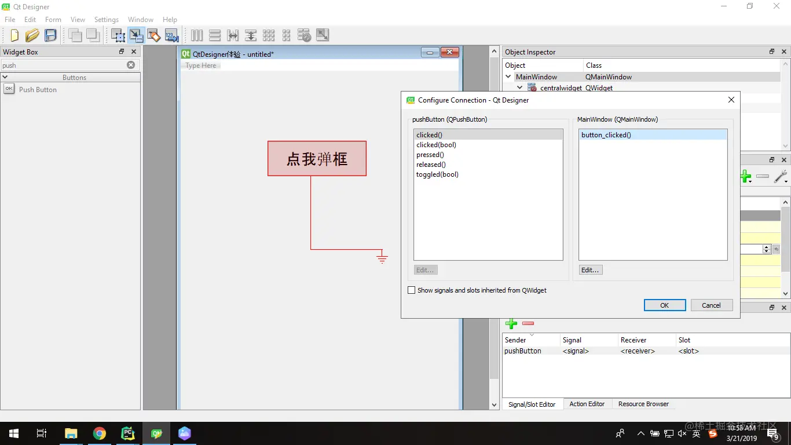Click Lay Out Horizontally in Splitter icon
The width and height of the screenshot is (791, 445).
233,35
